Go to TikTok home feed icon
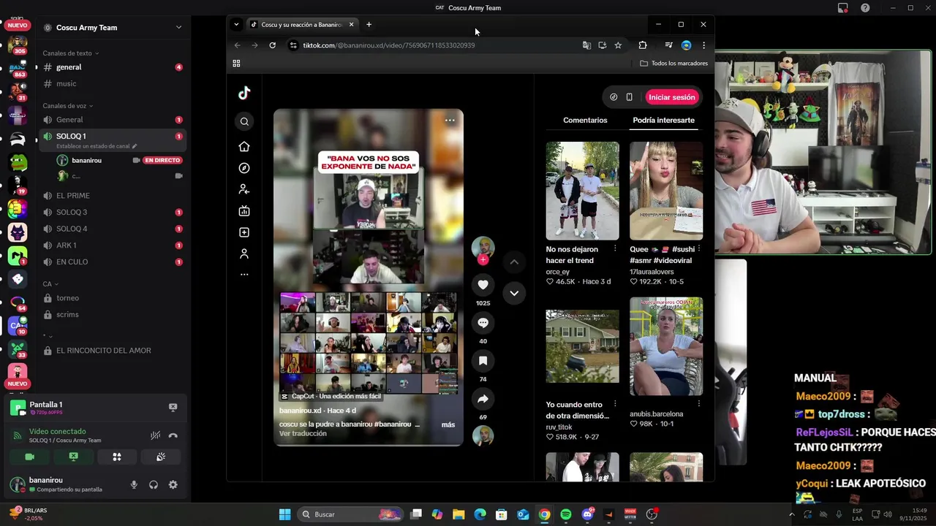The height and width of the screenshot is (526, 936). [244, 147]
